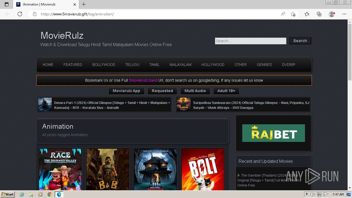Go to HOME menu item
The width and height of the screenshot is (352, 198).
48,65
